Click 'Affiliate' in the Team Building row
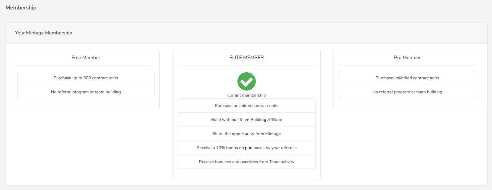 click(x=275, y=120)
